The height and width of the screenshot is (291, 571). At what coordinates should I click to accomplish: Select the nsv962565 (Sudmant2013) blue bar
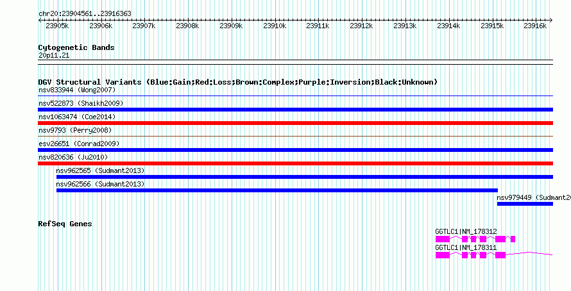pyautogui.click(x=305, y=177)
